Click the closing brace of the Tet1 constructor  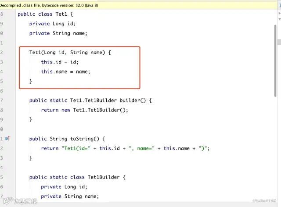click(31, 81)
